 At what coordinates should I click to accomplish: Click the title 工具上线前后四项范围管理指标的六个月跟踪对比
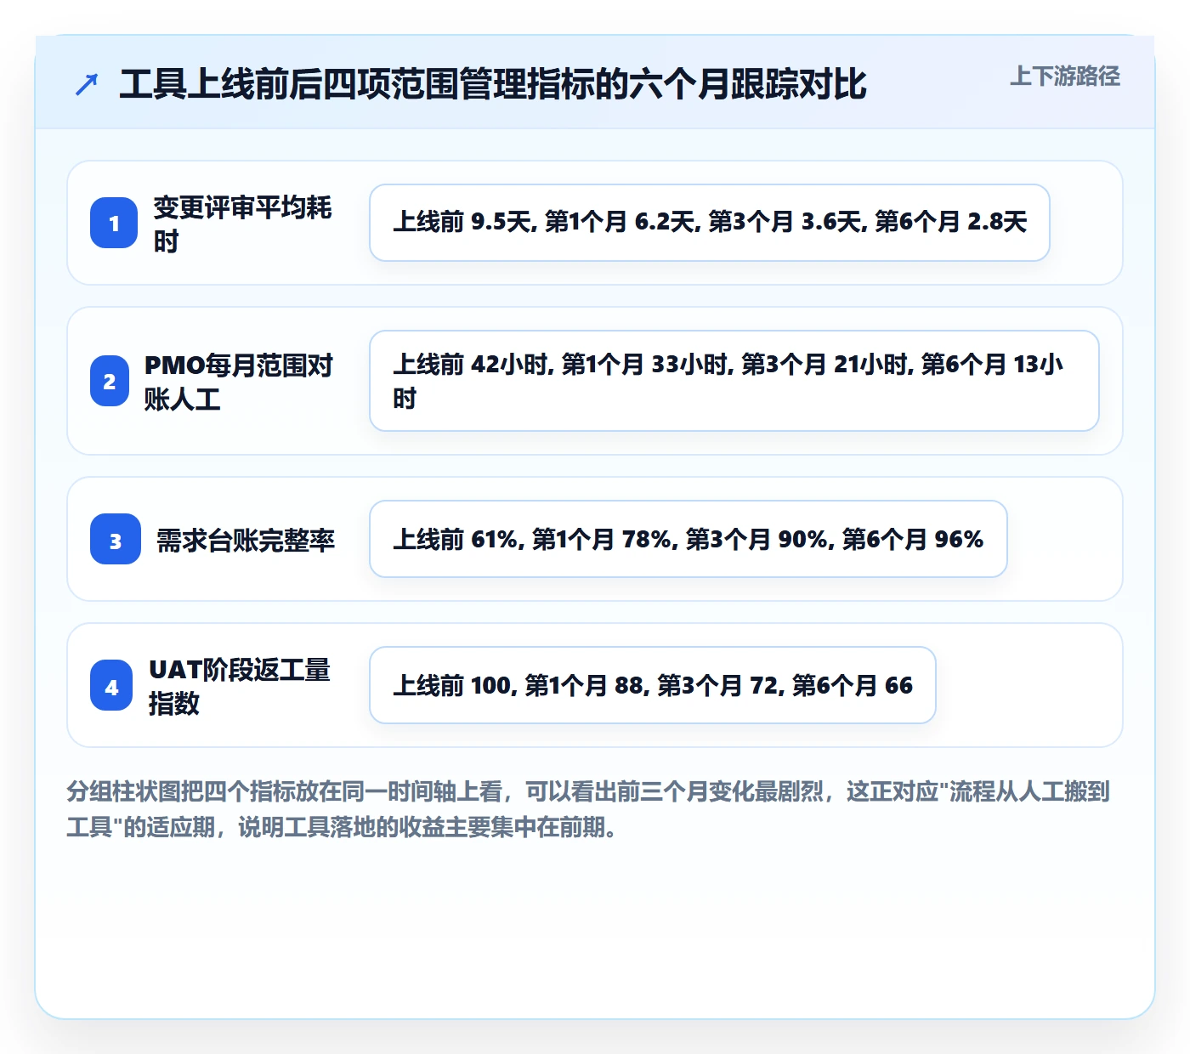[x=493, y=84]
